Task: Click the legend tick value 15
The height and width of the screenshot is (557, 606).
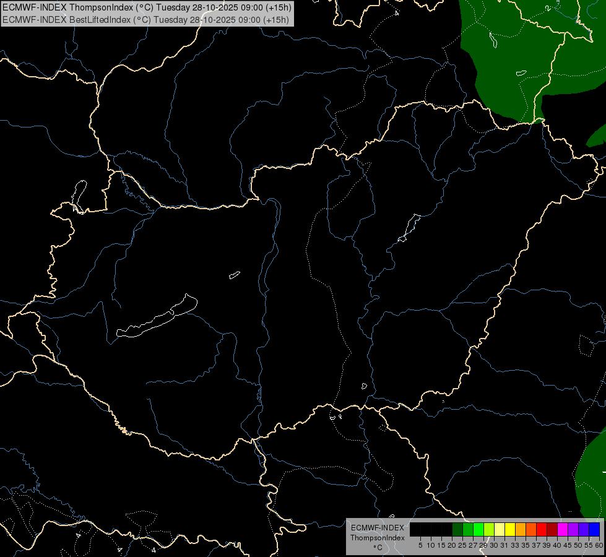Action: (x=441, y=545)
